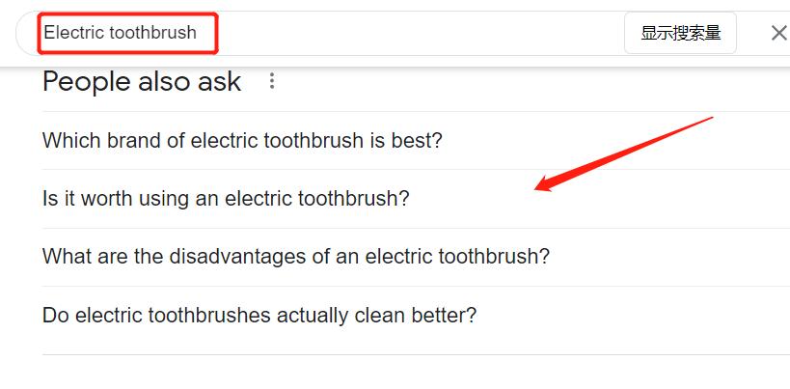Expand the disadvantages of an electric toothbrush question
Screen dimensions: 790x389
[x=296, y=257]
